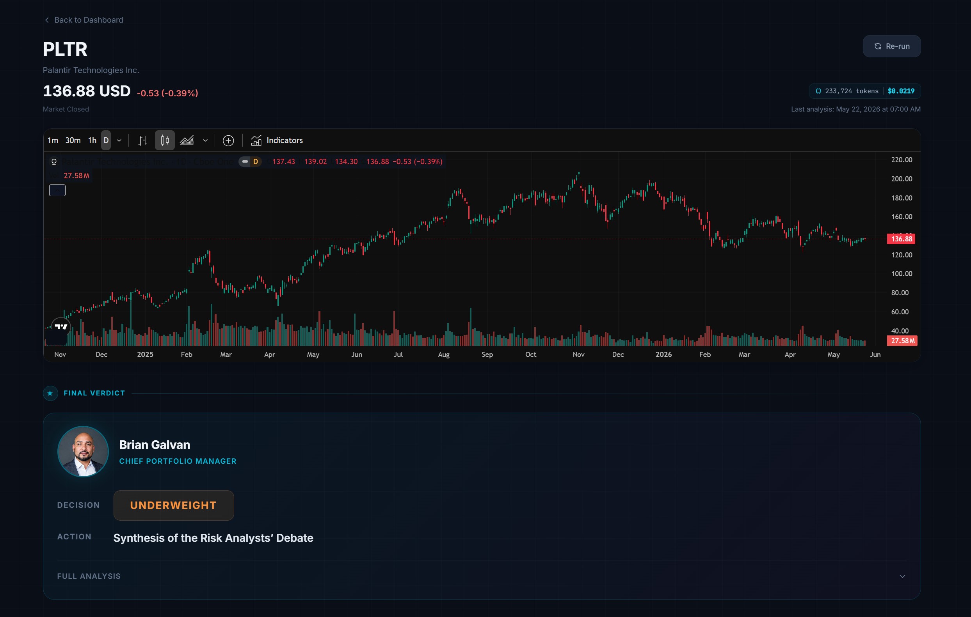Click the Last analysis timestamp text
Screen dimensions: 971x617
tap(855, 109)
